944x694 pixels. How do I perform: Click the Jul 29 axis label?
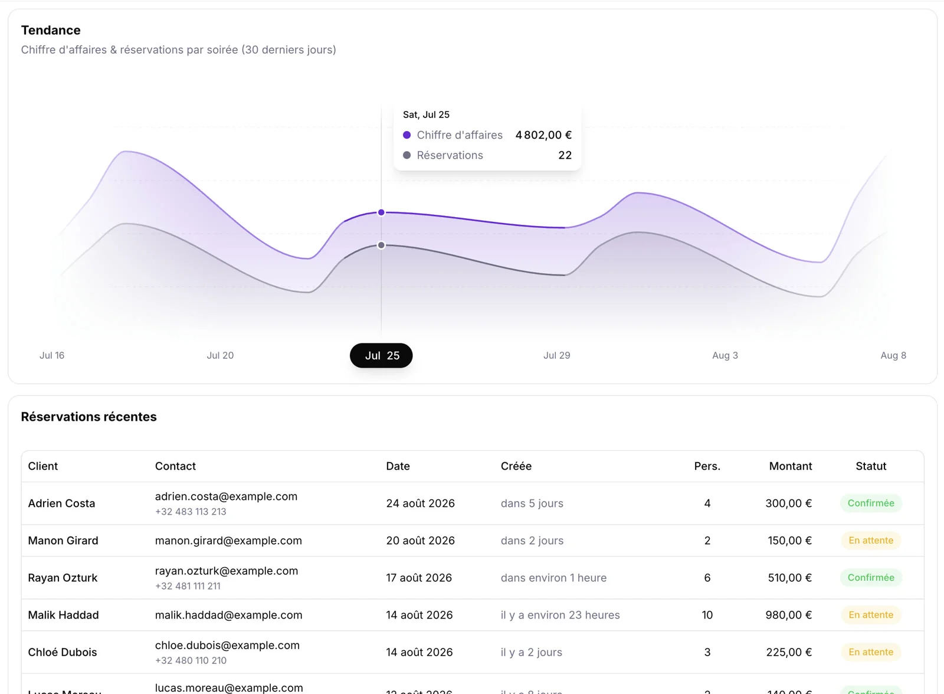click(556, 355)
